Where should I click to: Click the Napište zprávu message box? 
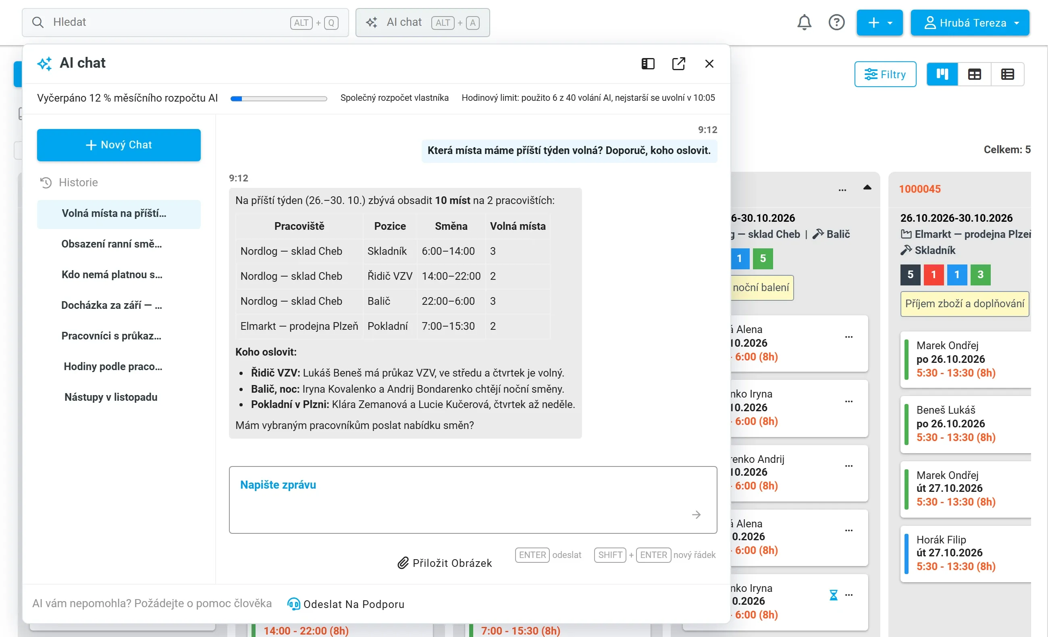(x=473, y=500)
